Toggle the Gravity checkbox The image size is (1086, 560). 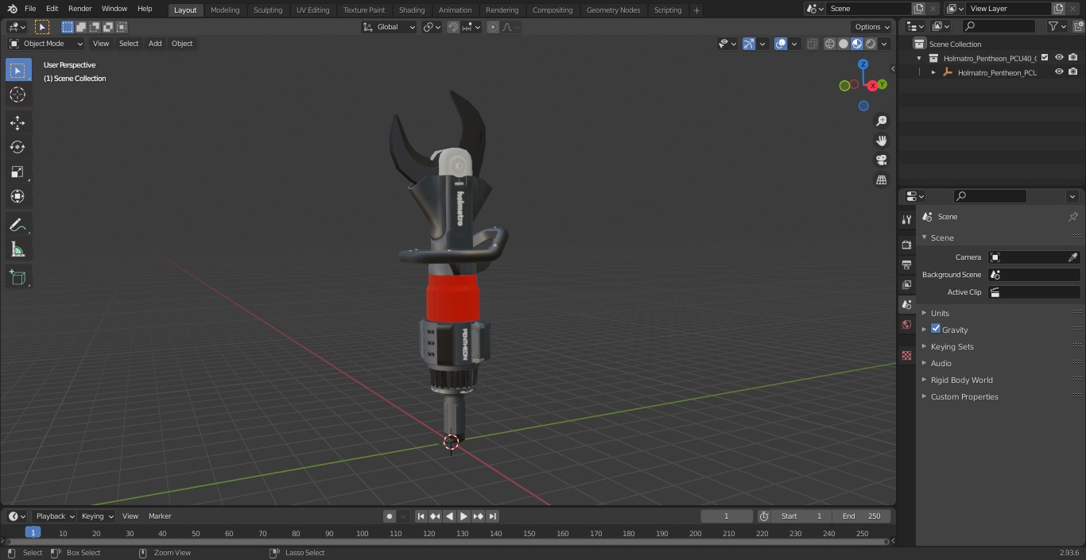point(936,329)
